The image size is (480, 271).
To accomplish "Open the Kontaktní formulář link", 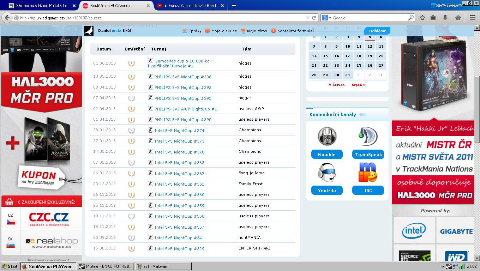I will point(295,31).
